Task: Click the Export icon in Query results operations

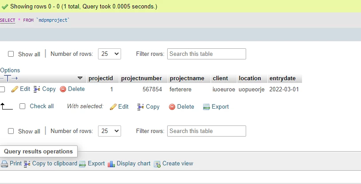Action: click(82, 164)
